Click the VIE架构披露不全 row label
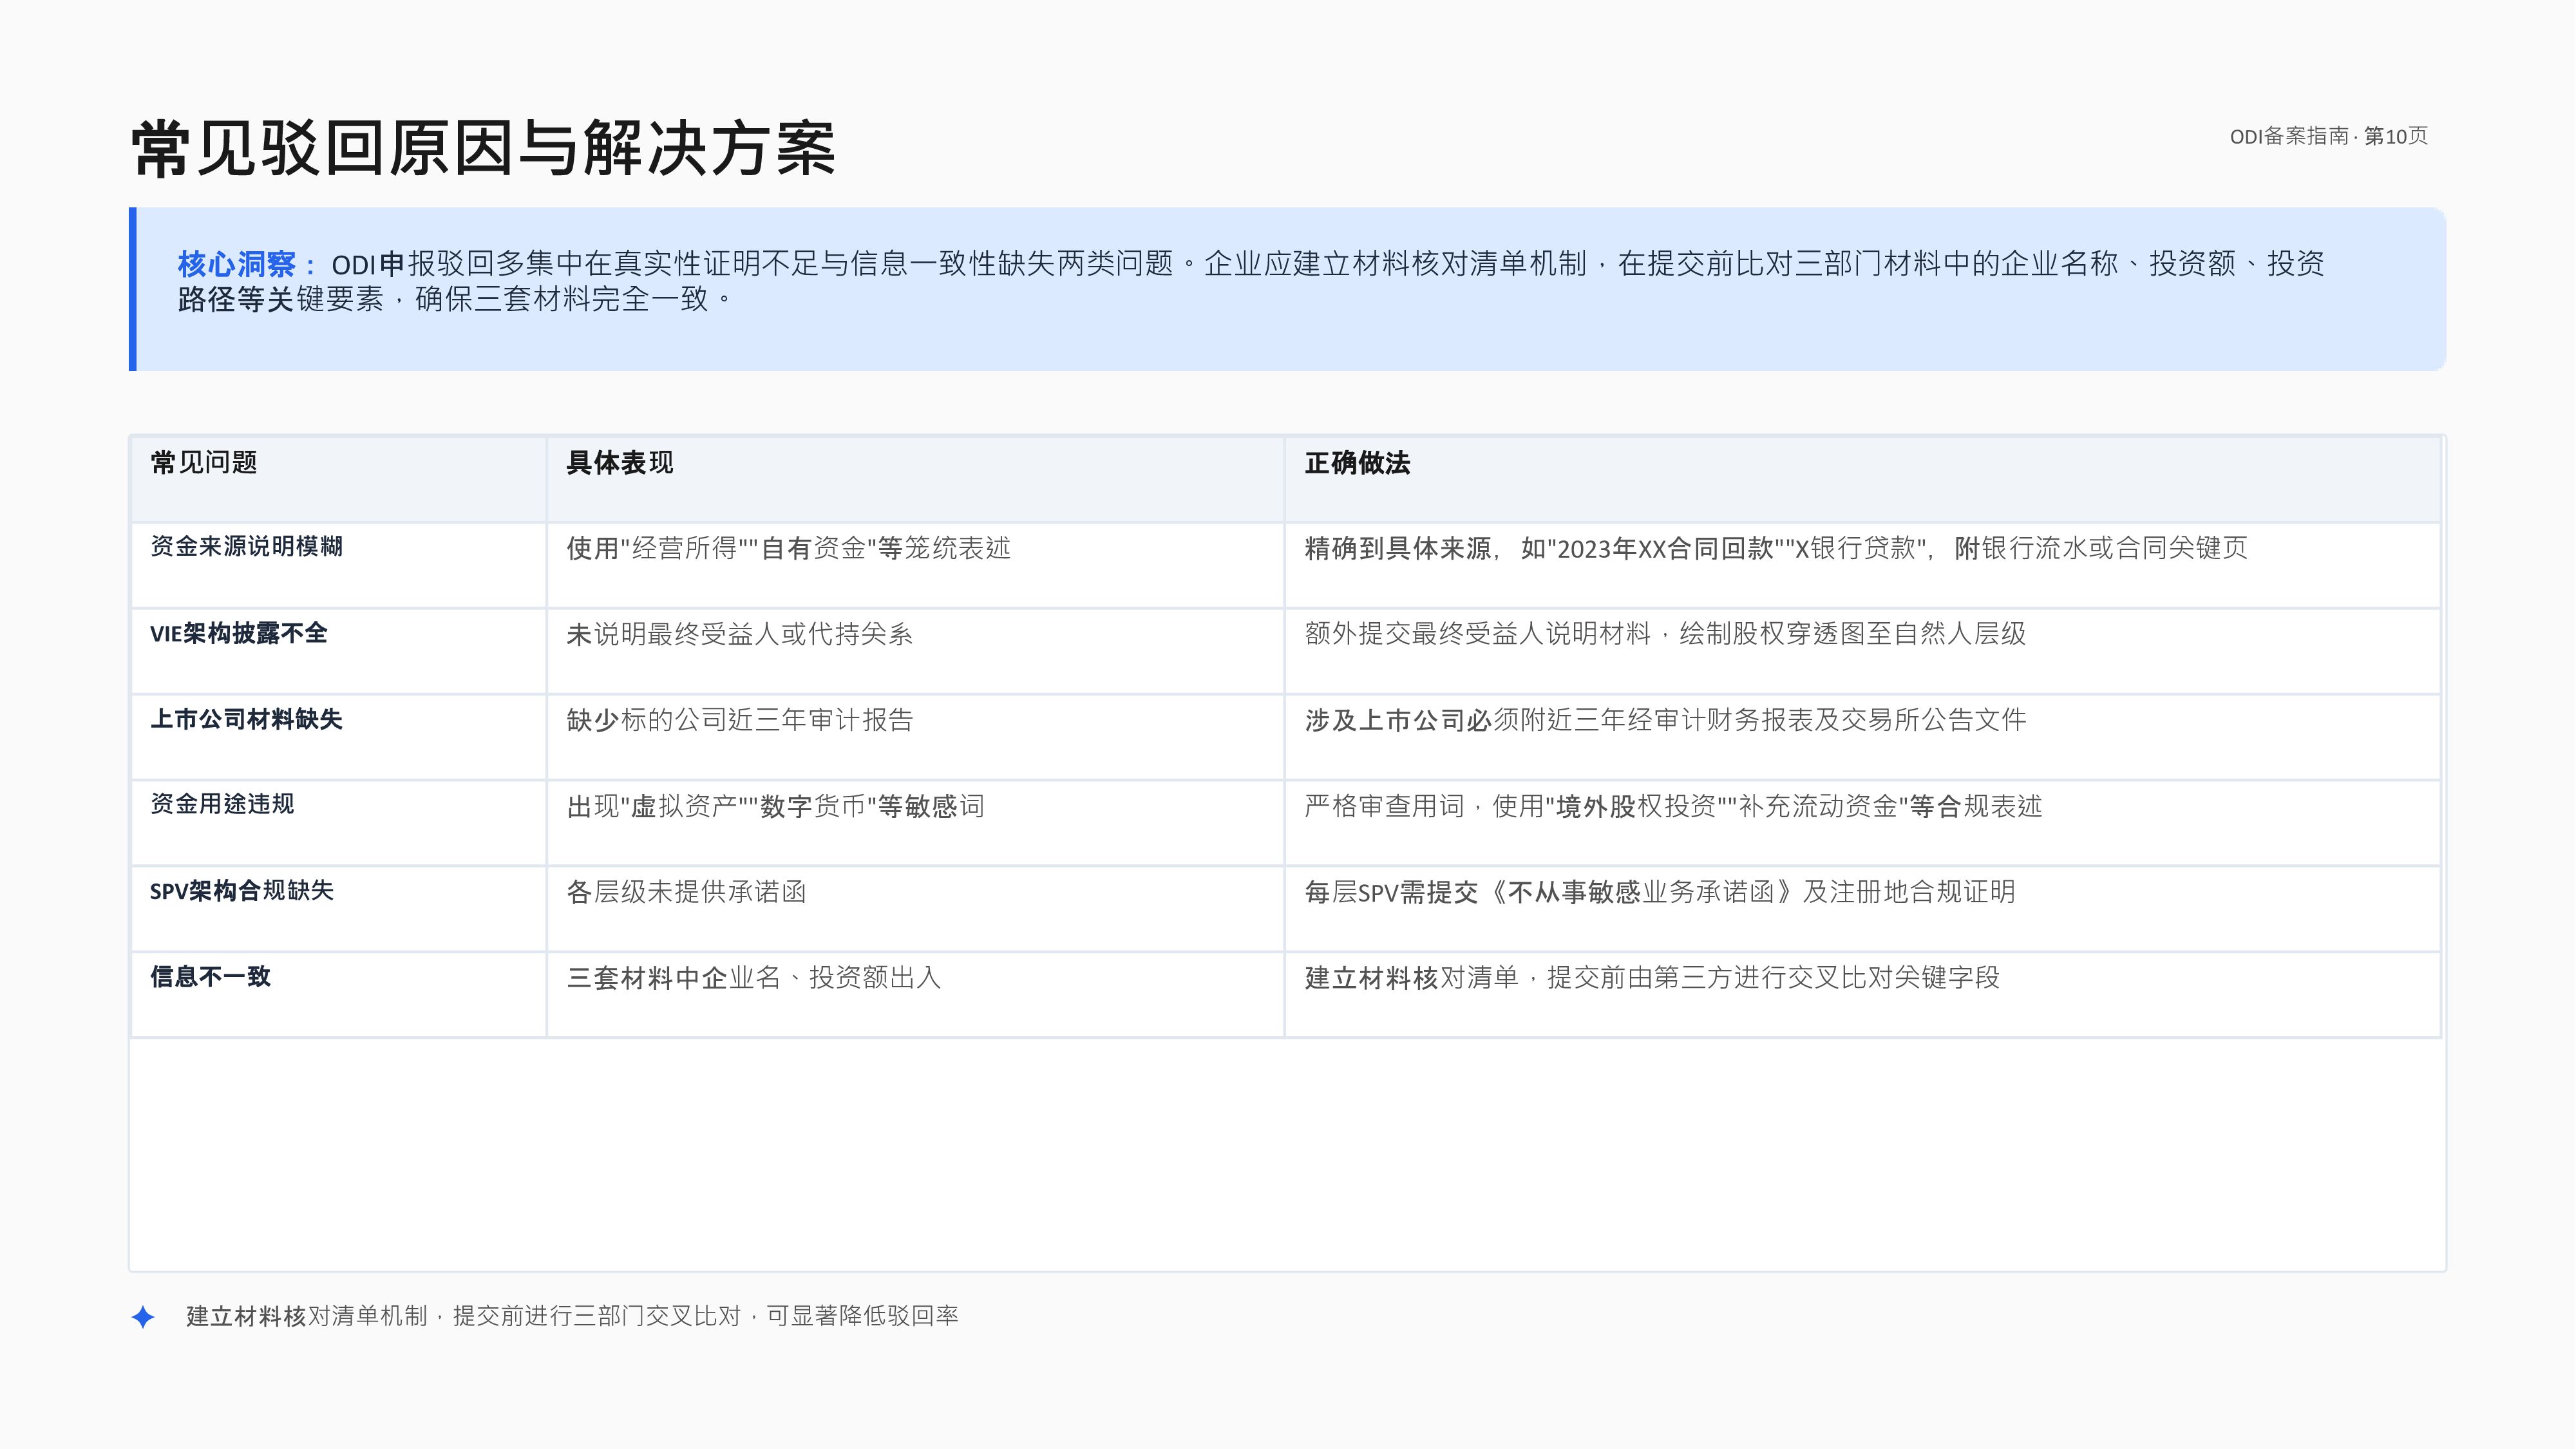This screenshot has height=1449, width=2576. click(238, 633)
